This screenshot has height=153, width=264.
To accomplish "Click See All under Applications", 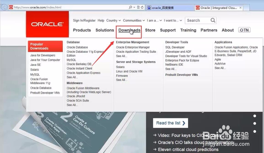I will coord(220,68).
